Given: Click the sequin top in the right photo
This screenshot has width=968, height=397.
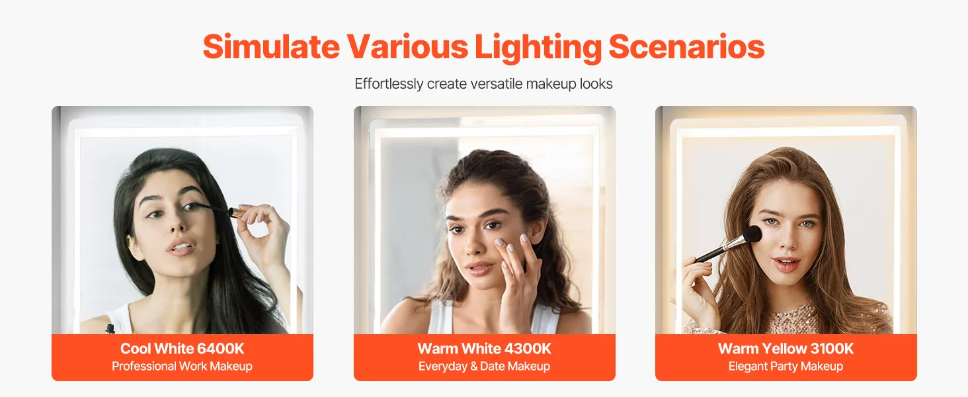Looking at the screenshot, I should [793, 320].
